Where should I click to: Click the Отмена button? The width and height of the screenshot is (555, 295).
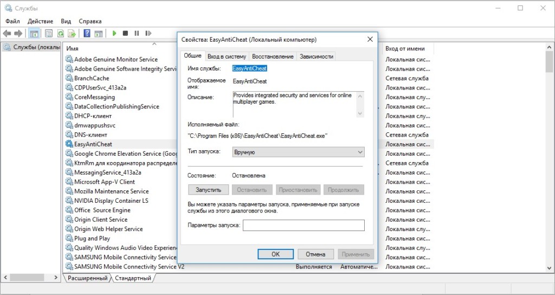click(315, 254)
